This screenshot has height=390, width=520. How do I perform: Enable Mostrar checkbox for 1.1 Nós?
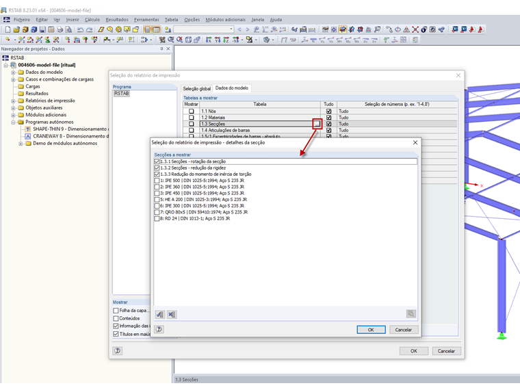[x=192, y=111]
